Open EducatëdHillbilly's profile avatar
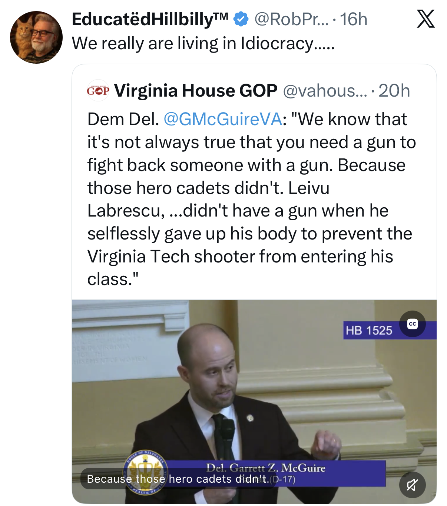447x506 pixels. [36, 37]
